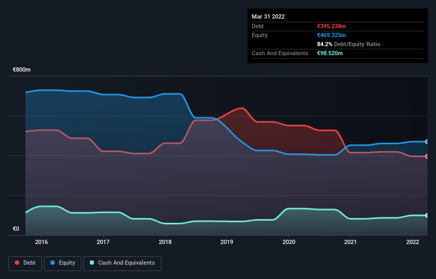Click the Mar 31 2022 tooltip date
The width and height of the screenshot is (436, 279).
268,16
